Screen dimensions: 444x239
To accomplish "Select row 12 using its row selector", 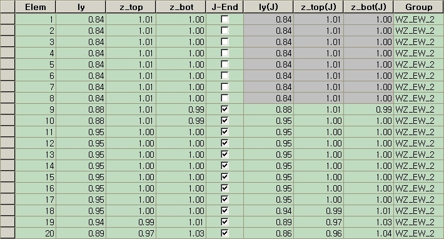I will pyautogui.click(x=8, y=143).
